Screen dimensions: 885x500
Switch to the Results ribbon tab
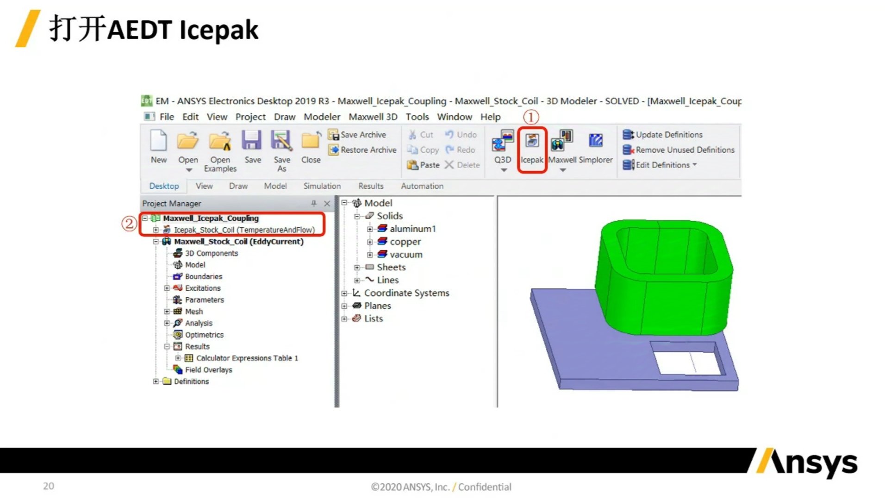371,186
